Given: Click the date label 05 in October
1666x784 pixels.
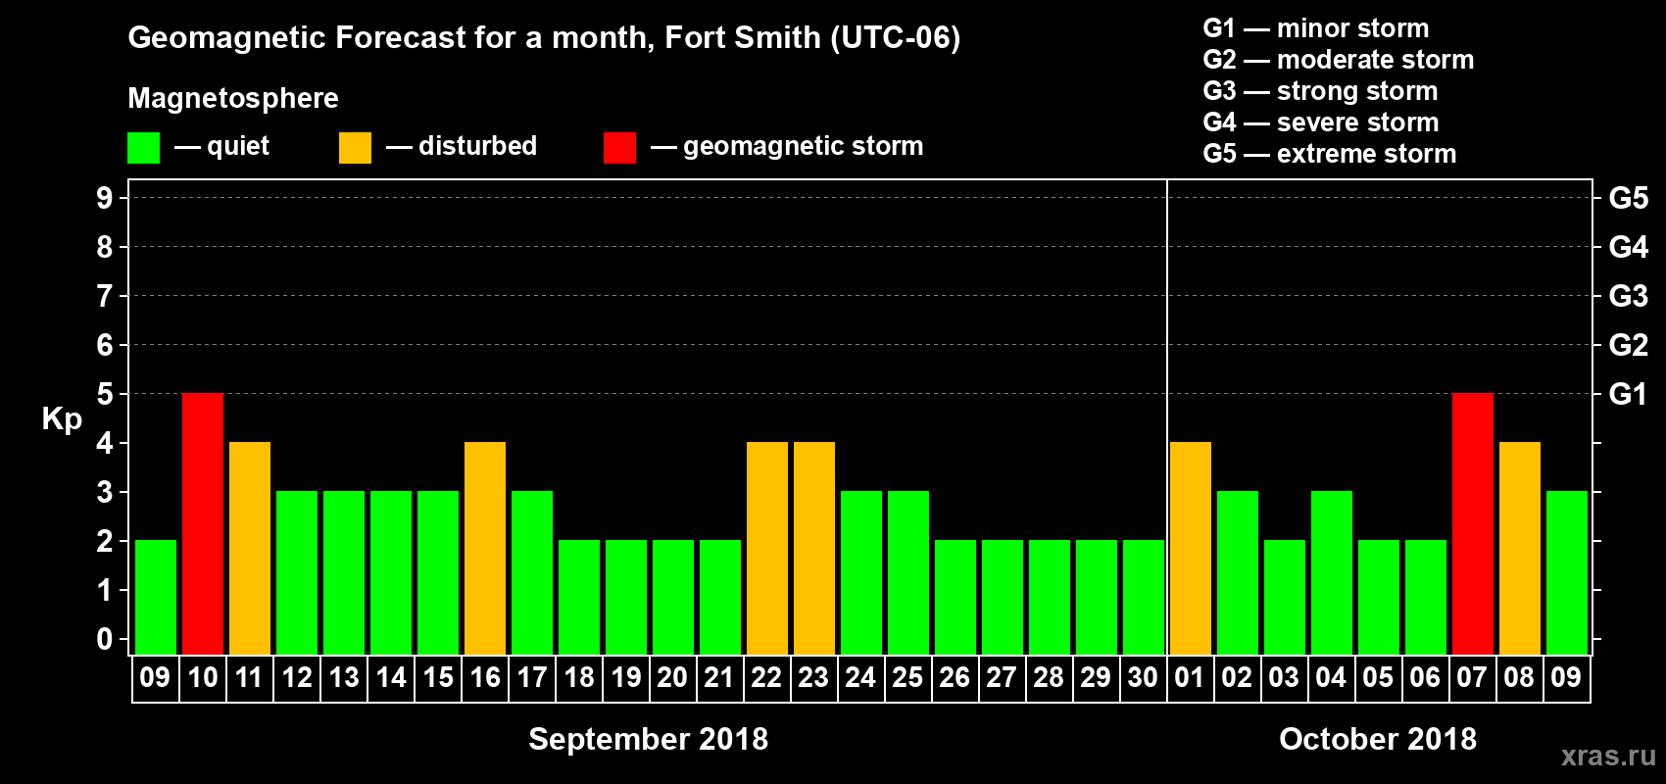Looking at the screenshot, I should (1378, 678).
